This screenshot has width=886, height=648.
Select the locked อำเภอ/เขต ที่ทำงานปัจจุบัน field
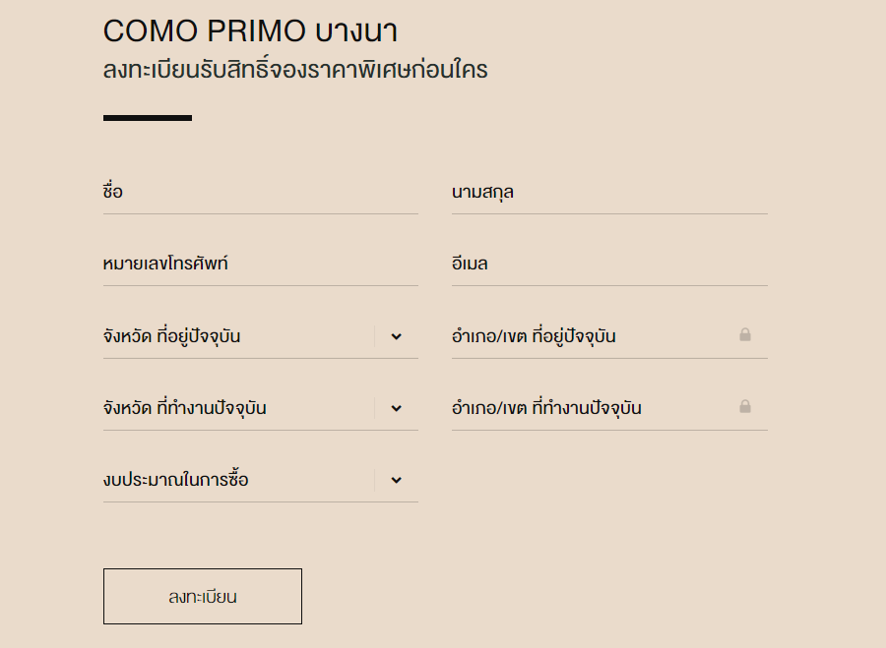[591, 408]
